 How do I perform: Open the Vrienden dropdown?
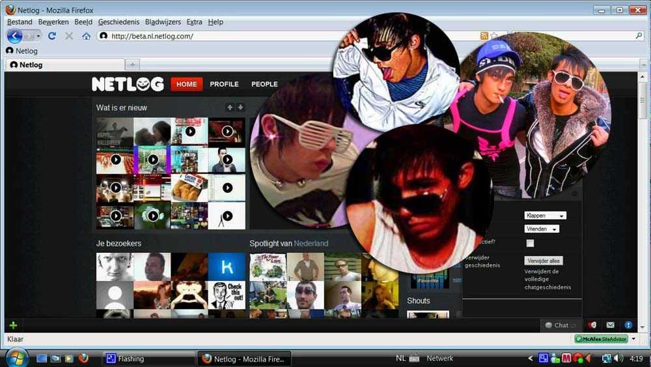(542, 229)
